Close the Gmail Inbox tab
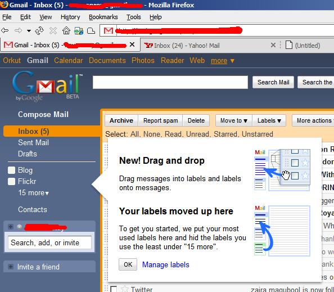This screenshot has height=292, width=334. pos(132,44)
